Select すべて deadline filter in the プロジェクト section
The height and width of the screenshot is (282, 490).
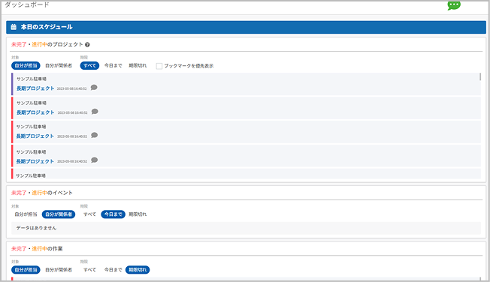(x=89, y=65)
